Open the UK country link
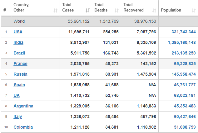198x133 pixels. tap(17, 95)
